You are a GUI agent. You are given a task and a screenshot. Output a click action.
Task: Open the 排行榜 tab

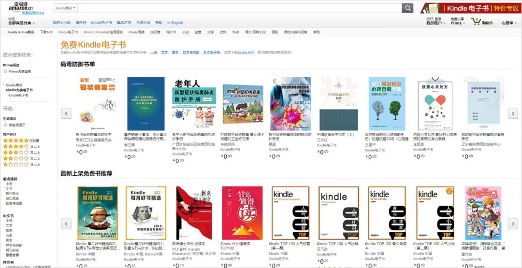[155, 32]
